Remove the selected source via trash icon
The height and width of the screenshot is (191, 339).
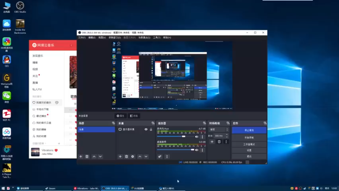pyautogui.click(x=126, y=157)
